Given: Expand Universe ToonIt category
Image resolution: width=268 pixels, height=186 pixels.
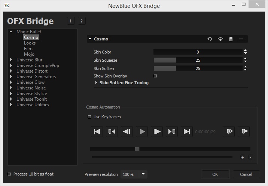Looking at the screenshot, I should (11, 99).
